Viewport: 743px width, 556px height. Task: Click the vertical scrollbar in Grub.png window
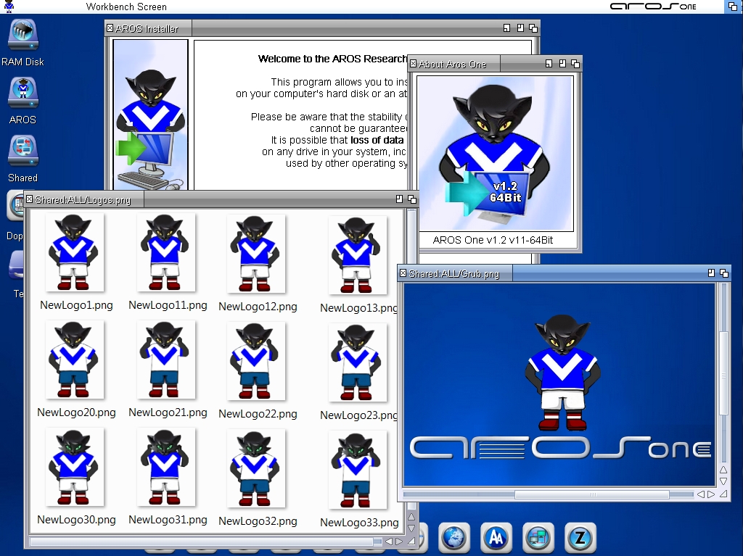(723, 373)
